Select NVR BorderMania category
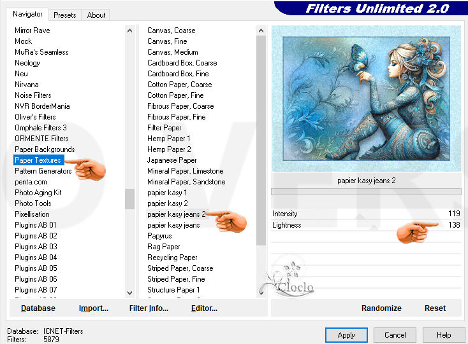The width and height of the screenshot is (468, 344). 42,106
